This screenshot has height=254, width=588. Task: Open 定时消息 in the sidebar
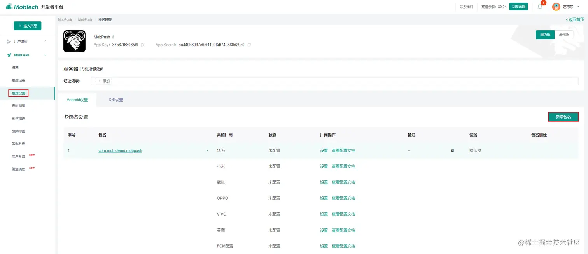(18, 105)
